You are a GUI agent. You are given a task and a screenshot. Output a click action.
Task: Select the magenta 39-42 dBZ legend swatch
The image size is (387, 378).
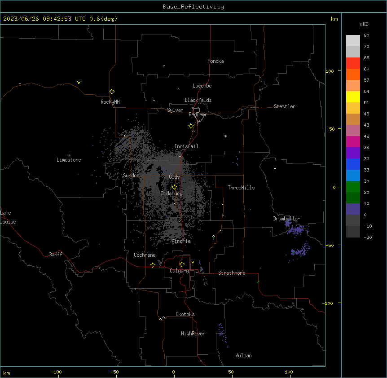(x=353, y=141)
